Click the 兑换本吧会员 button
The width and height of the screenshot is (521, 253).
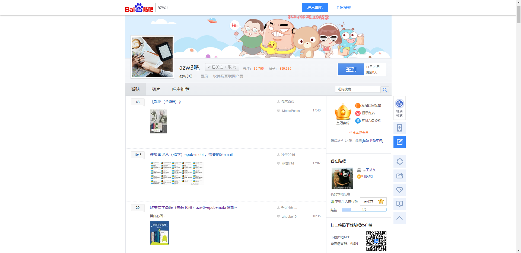pyautogui.click(x=359, y=133)
